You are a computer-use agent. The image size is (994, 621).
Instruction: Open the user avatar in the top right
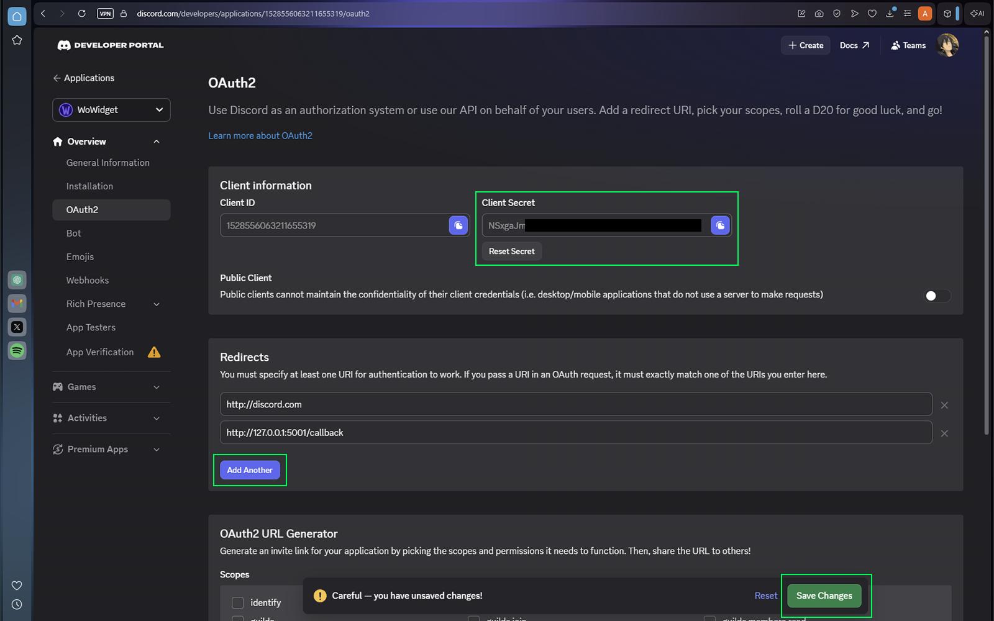pos(947,45)
